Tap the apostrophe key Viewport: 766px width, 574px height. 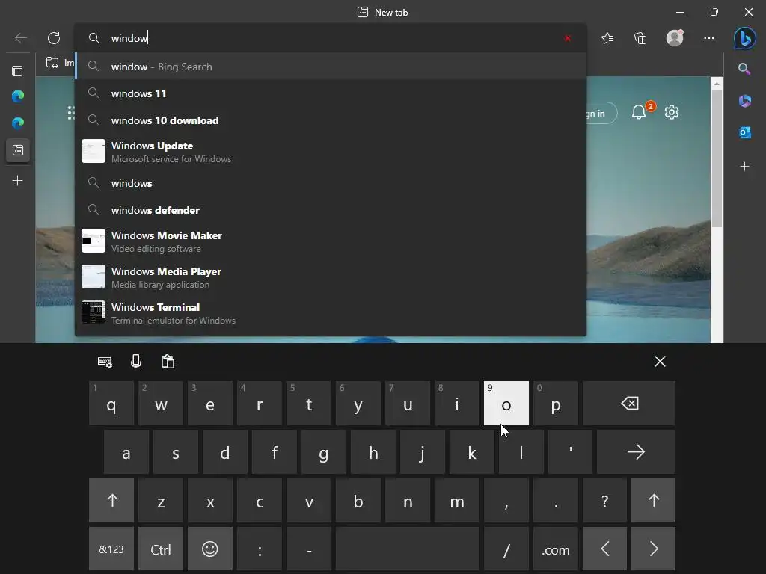[x=570, y=452]
